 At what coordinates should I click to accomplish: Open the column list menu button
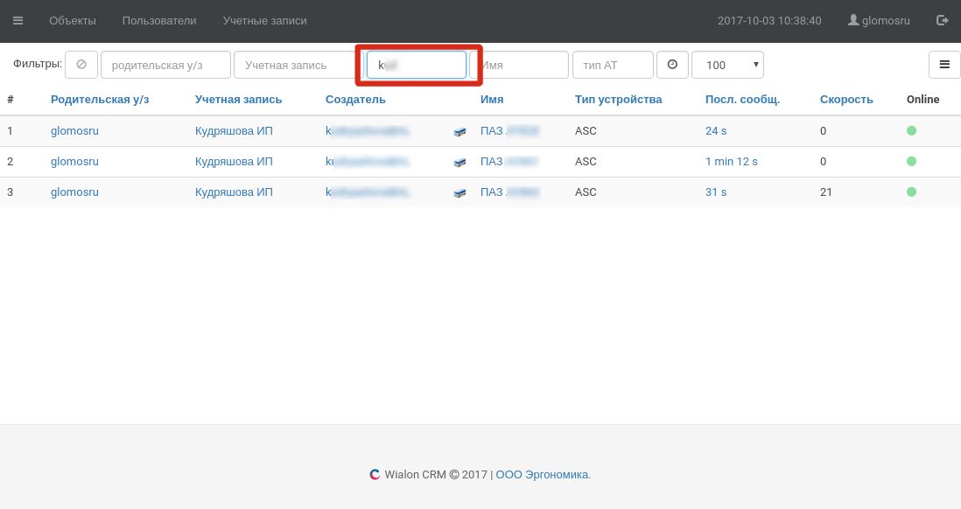[944, 65]
